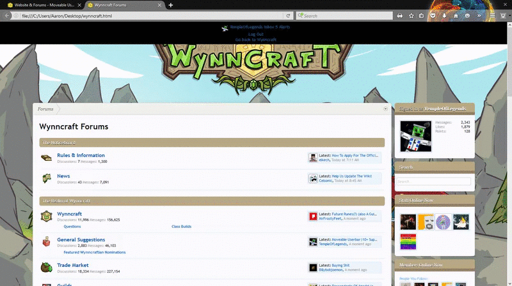This screenshot has height=286, width=512.
Task: Click TempleOfLegends' large avatar in the sidebar
Action: click(415, 136)
